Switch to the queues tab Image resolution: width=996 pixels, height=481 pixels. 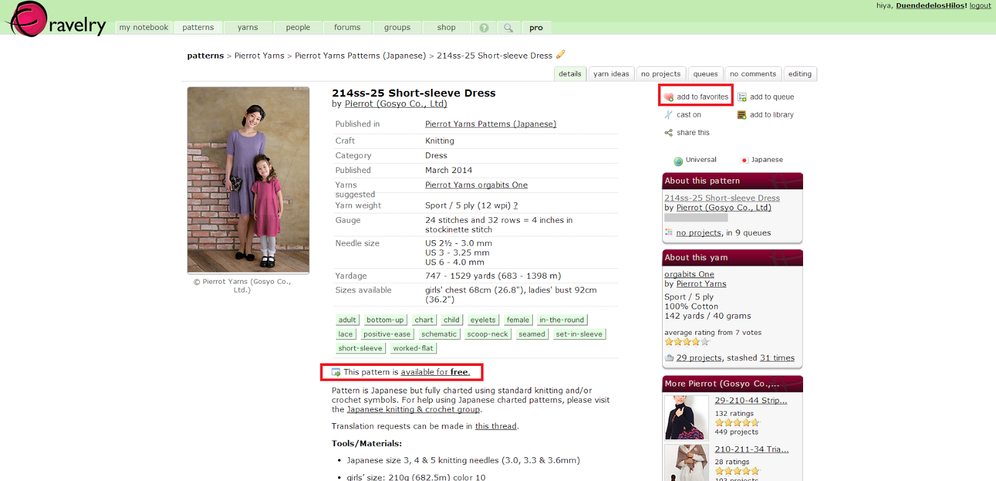[705, 73]
